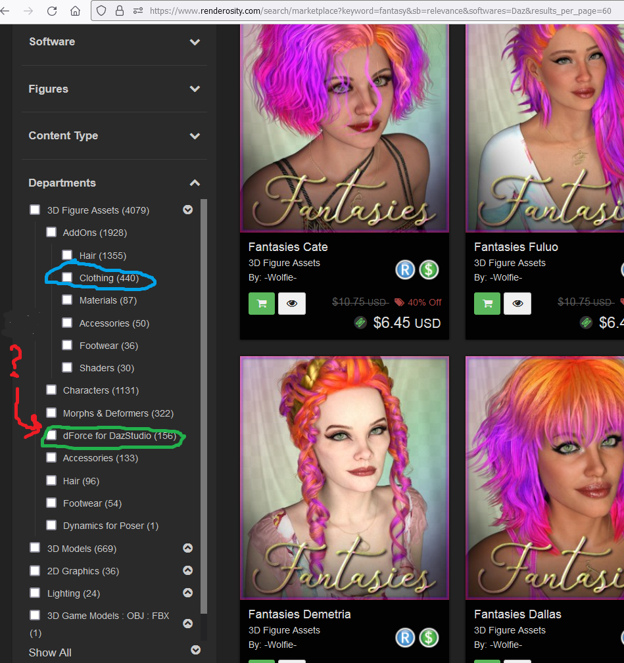
Task: Click the eye preview button for Fantasies Fuluo
Action: click(x=517, y=304)
